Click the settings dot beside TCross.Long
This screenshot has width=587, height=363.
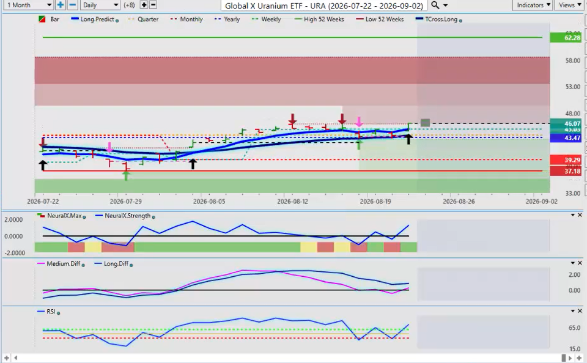tap(460, 21)
